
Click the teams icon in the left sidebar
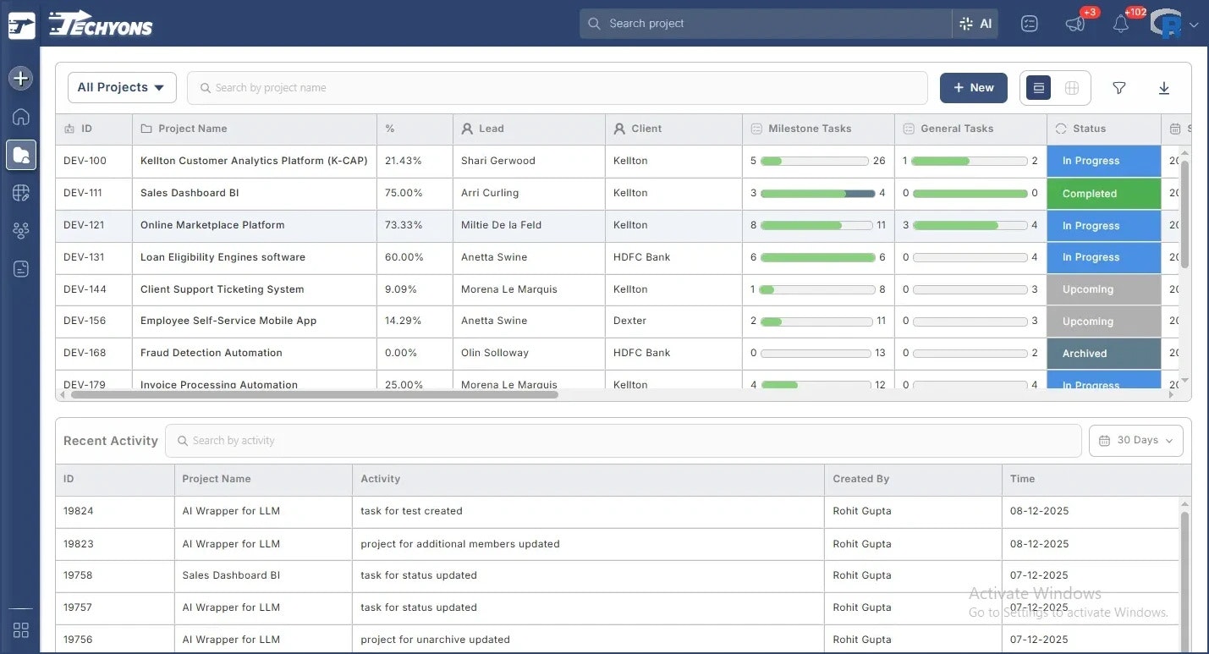pos(20,230)
